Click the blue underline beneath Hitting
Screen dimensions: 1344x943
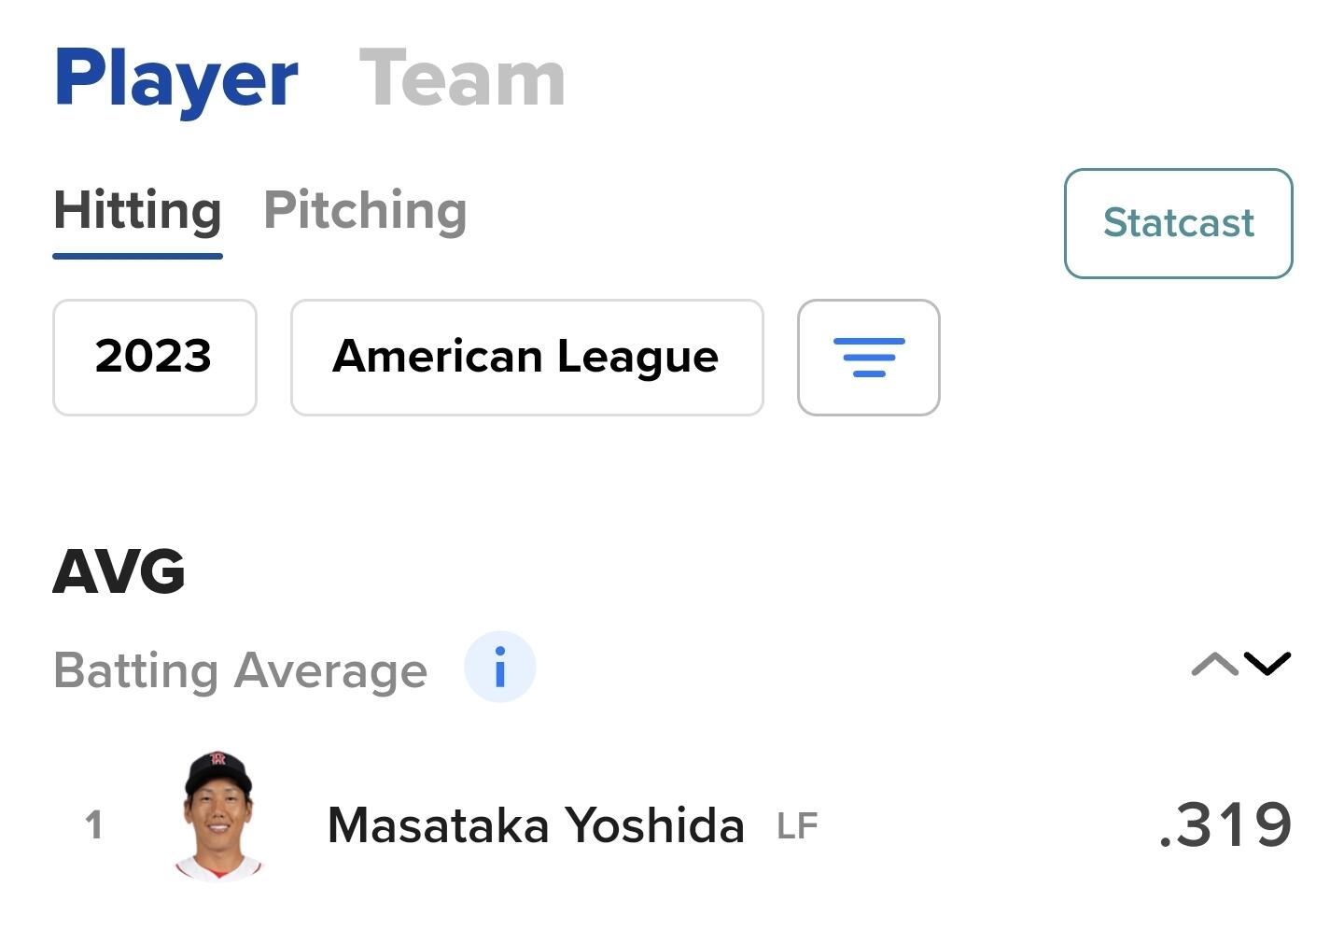pyautogui.click(x=137, y=255)
